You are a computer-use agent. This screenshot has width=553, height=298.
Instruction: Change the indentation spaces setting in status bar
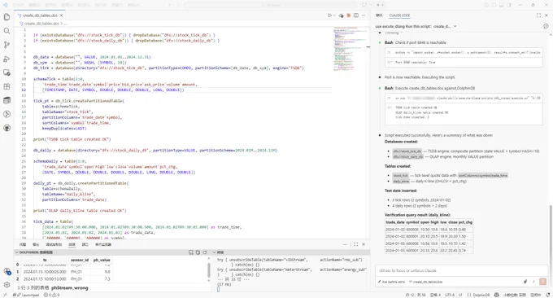435,295
